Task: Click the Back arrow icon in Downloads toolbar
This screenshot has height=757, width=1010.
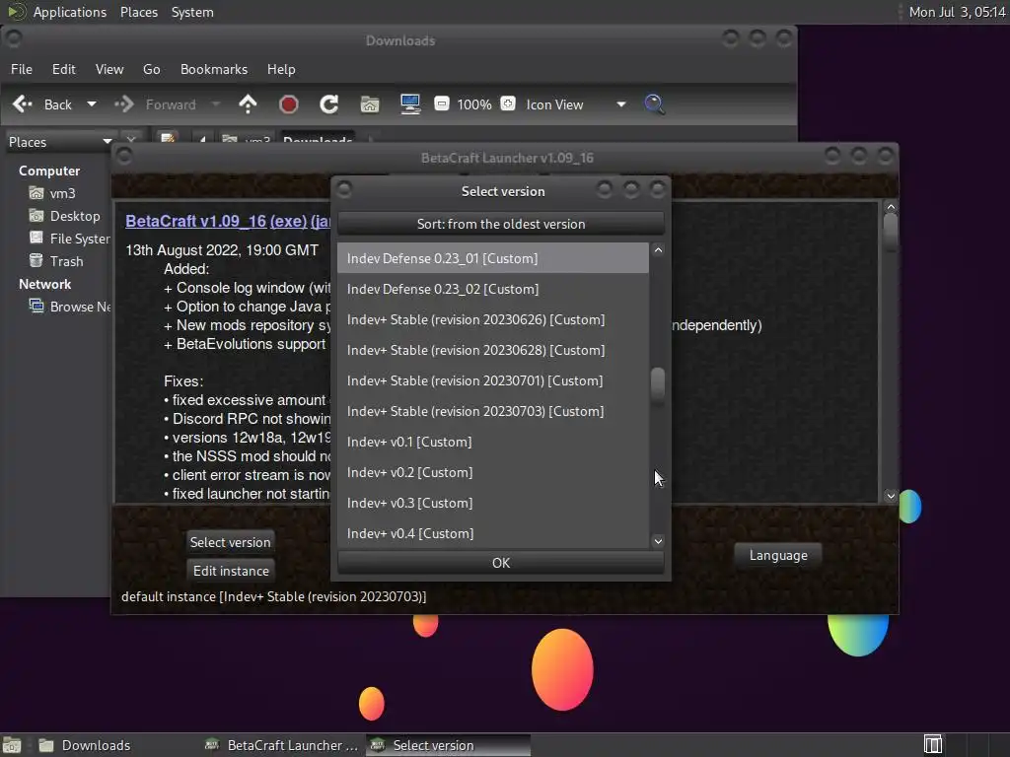Action: [23, 104]
